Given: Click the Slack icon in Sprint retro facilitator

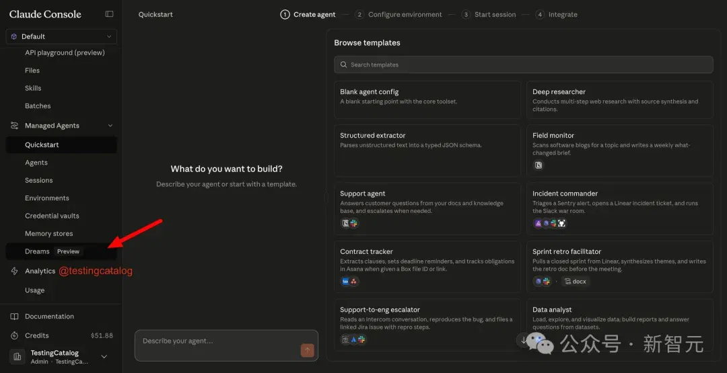Looking at the screenshot, I should click(546, 282).
